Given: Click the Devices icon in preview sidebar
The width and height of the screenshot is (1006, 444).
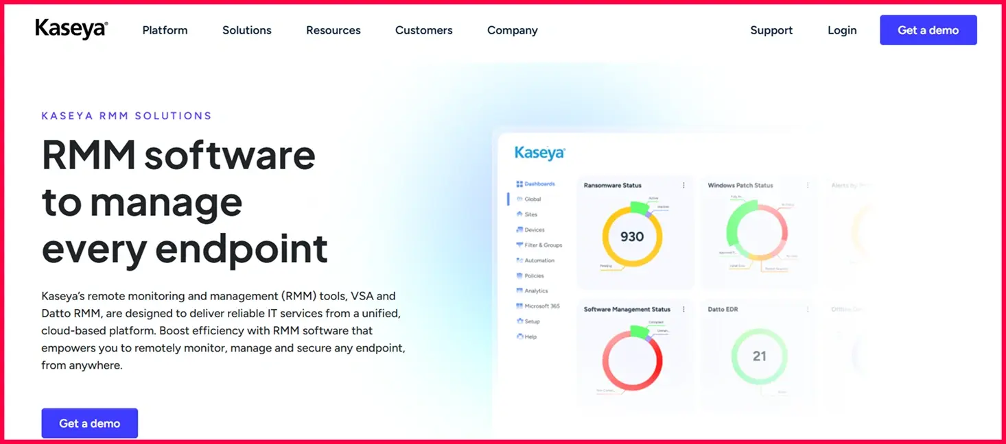Looking at the screenshot, I should (x=519, y=230).
